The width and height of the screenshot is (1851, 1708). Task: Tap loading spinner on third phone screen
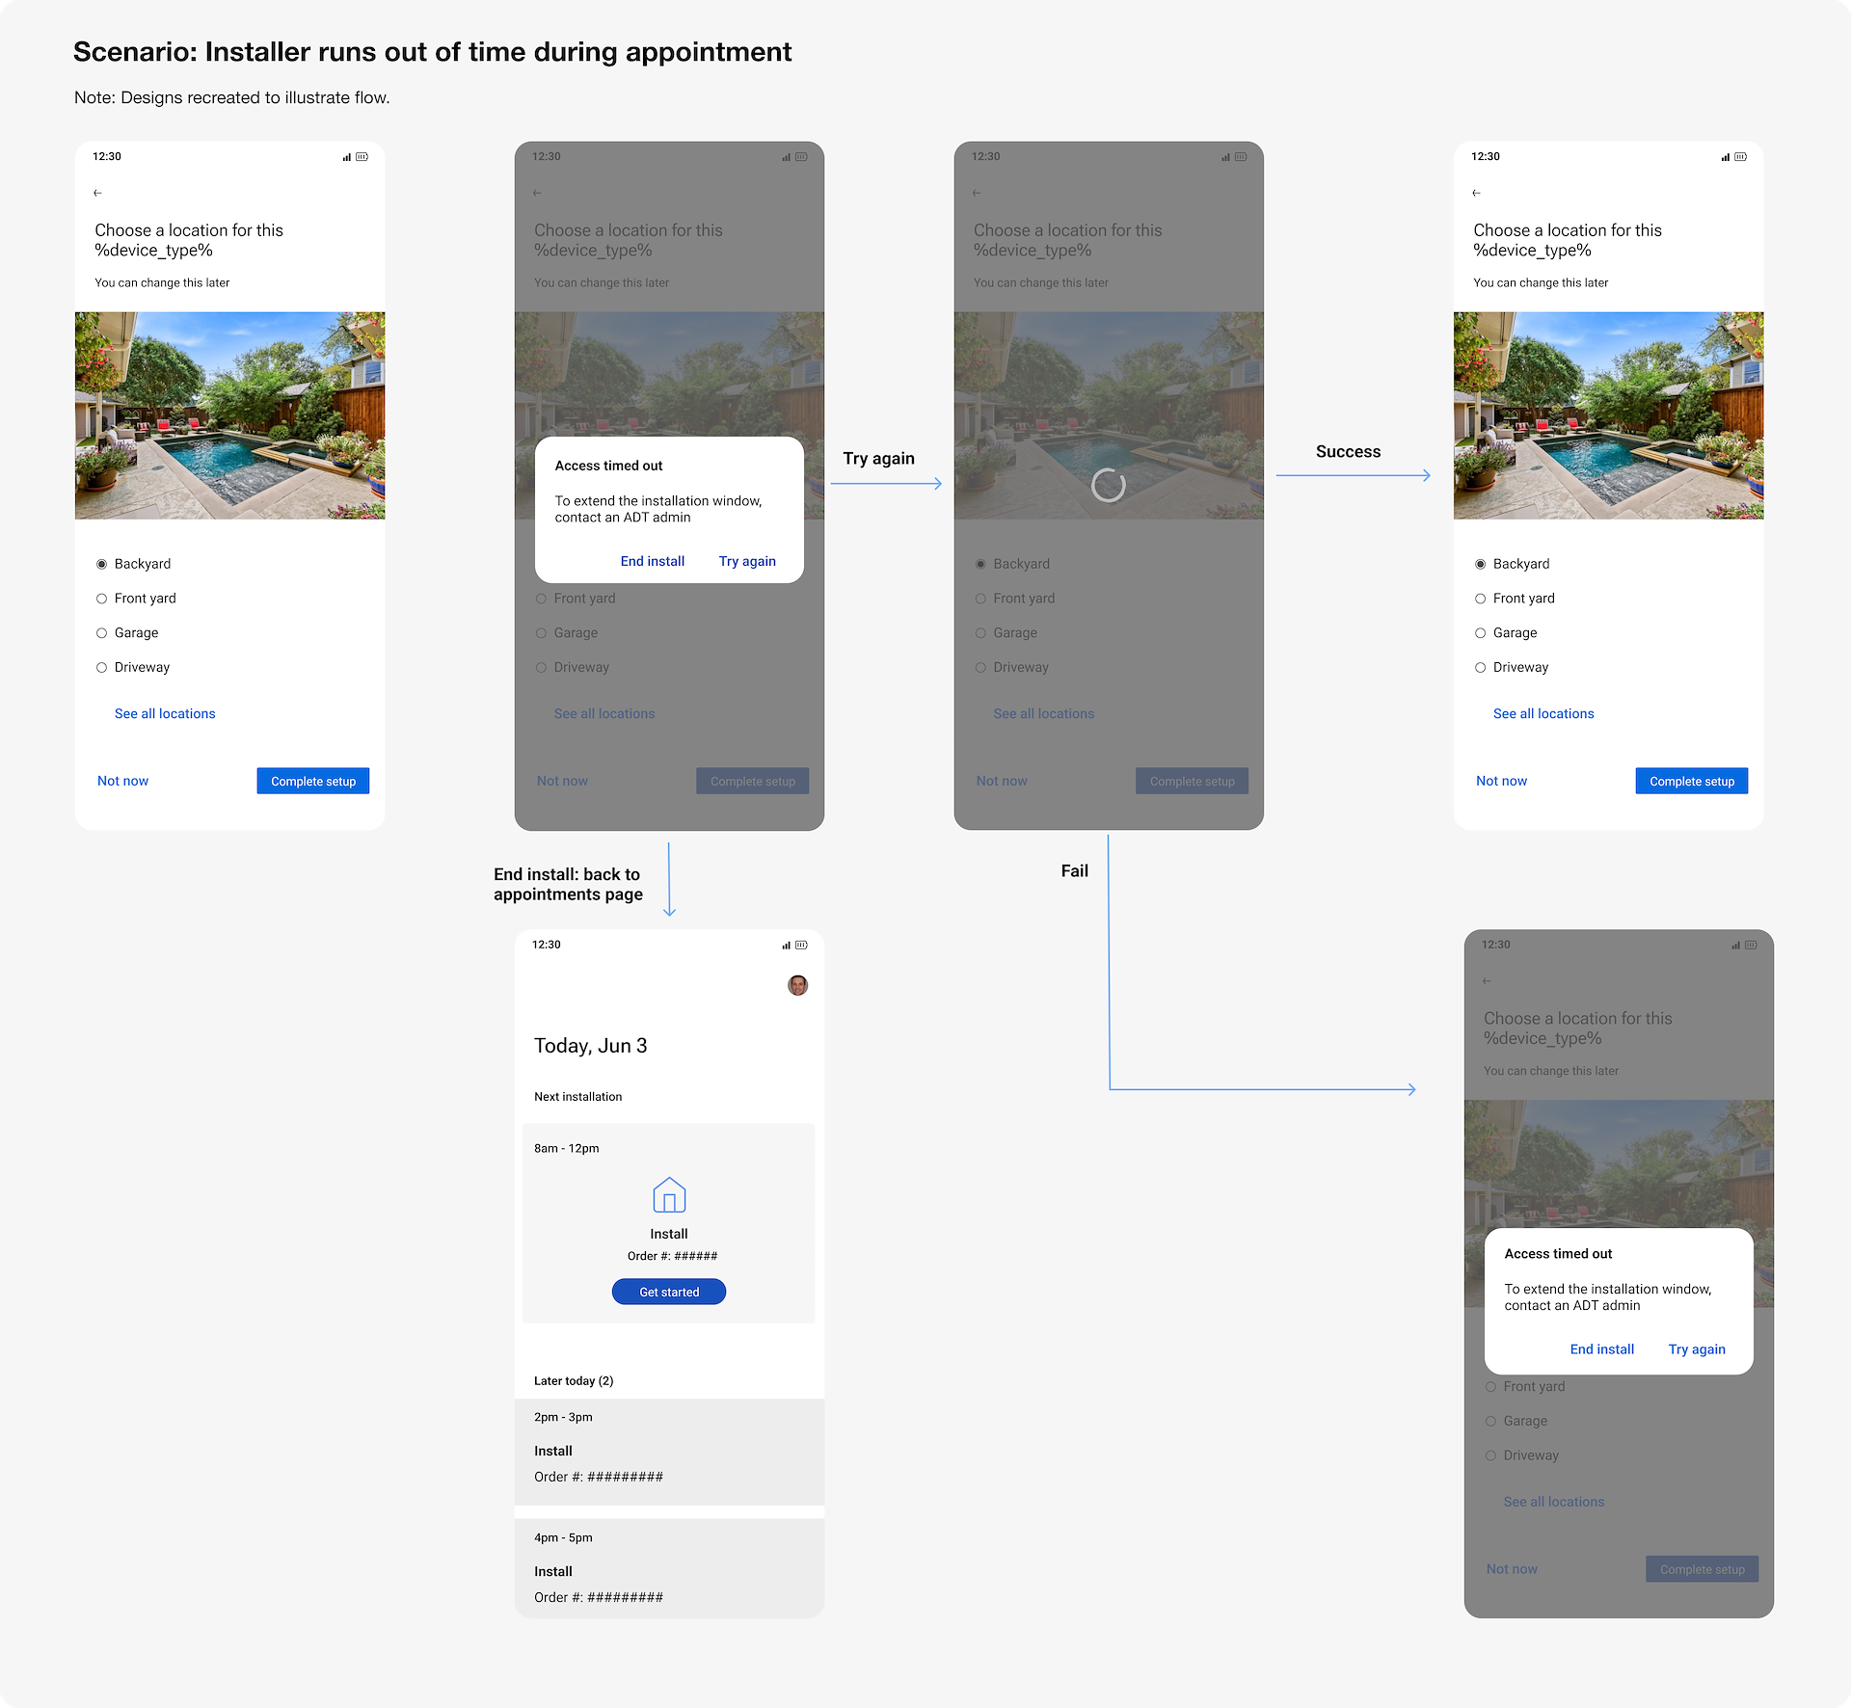click(x=1109, y=485)
